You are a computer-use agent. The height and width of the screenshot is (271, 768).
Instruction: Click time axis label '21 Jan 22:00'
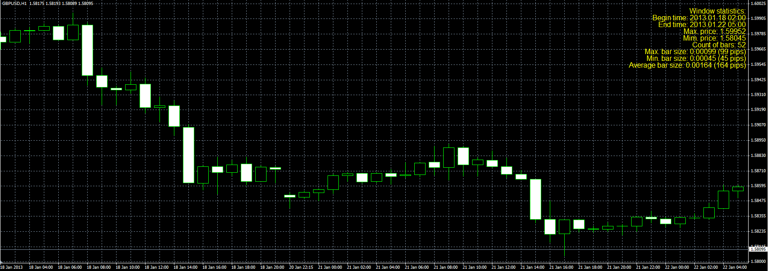pos(648,267)
